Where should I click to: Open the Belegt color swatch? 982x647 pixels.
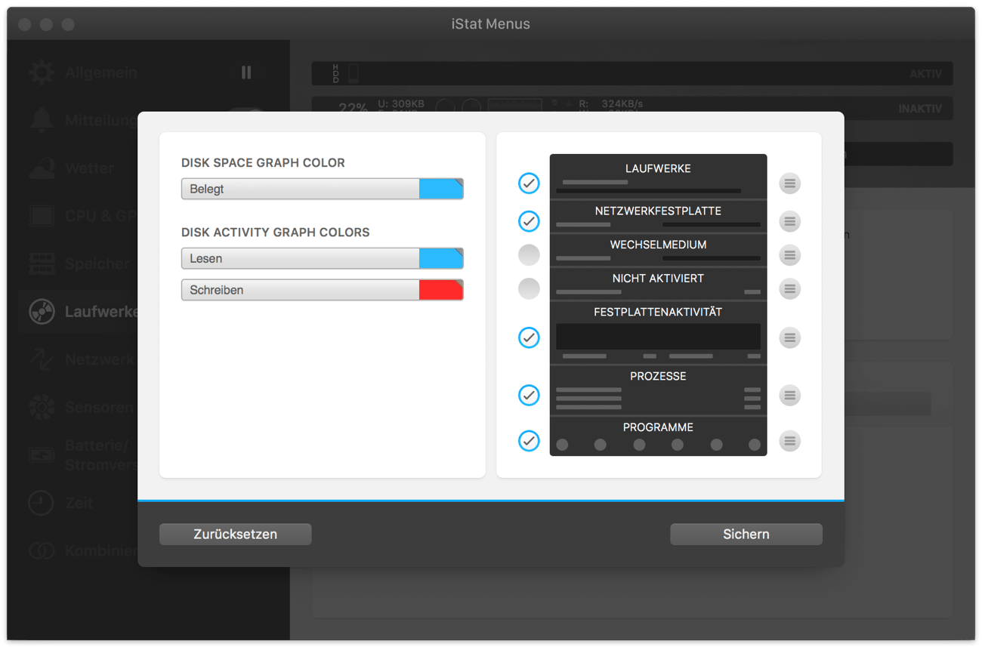pyautogui.click(x=441, y=189)
